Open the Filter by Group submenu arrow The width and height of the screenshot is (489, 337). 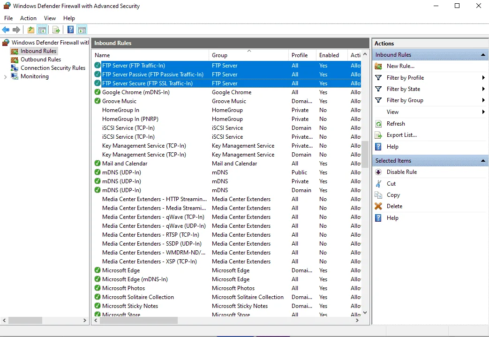483,100
